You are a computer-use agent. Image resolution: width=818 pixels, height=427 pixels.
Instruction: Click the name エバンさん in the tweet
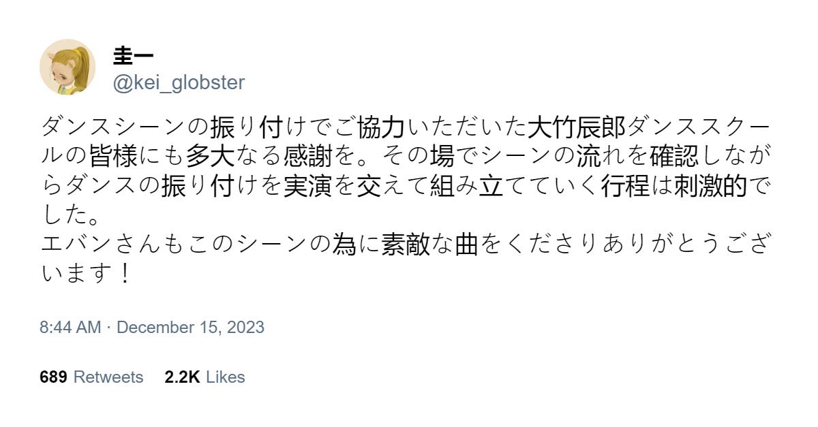pos(101,244)
